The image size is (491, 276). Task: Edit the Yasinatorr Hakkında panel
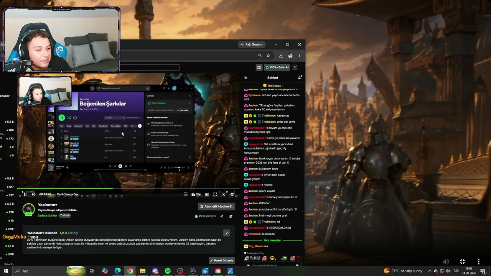coord(227,233)
